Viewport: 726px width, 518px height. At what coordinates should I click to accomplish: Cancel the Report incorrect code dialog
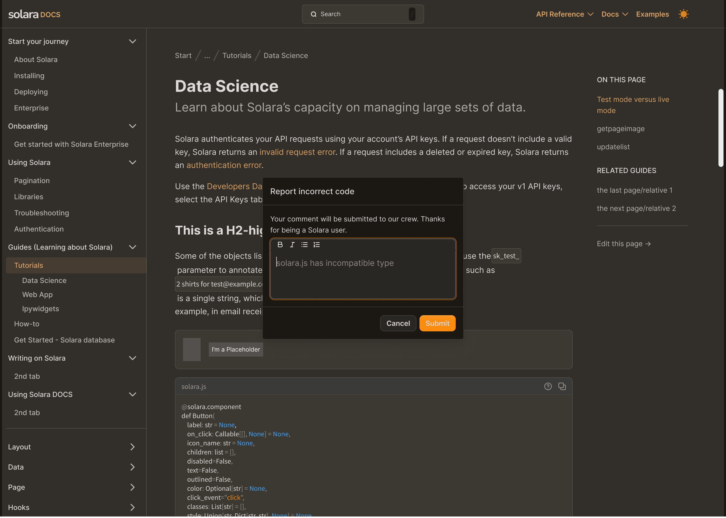point(398,323)
